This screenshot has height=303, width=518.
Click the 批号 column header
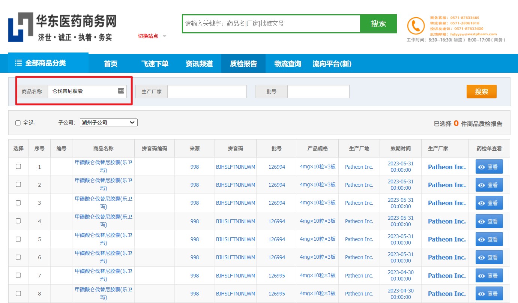[277, 148]
